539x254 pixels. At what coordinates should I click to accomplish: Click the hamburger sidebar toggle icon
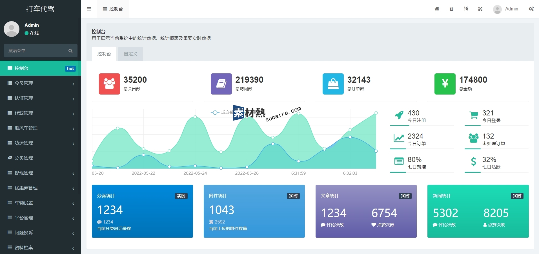click(x=89, y=9)
